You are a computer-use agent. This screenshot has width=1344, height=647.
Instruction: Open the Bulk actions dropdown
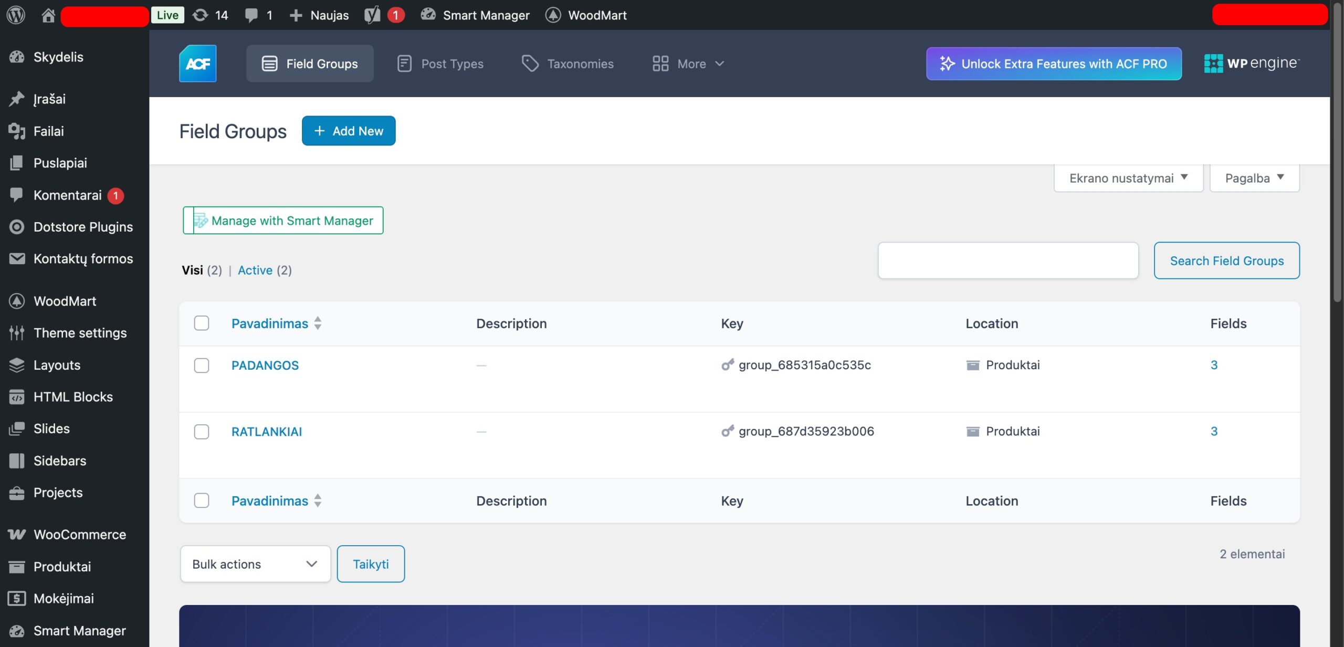(255, 564)
